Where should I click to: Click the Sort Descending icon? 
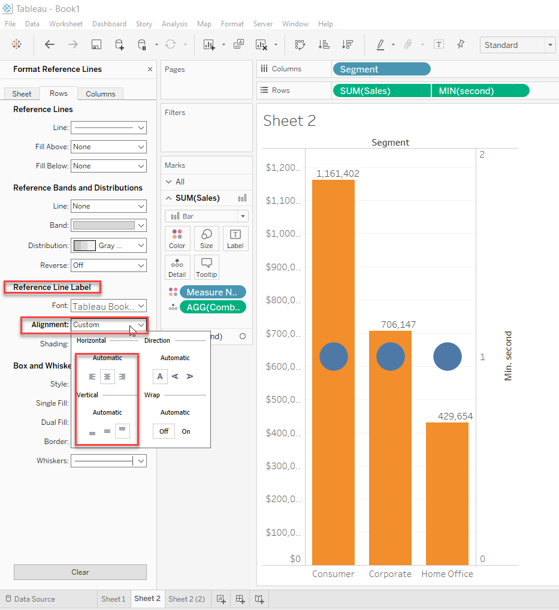347,45
